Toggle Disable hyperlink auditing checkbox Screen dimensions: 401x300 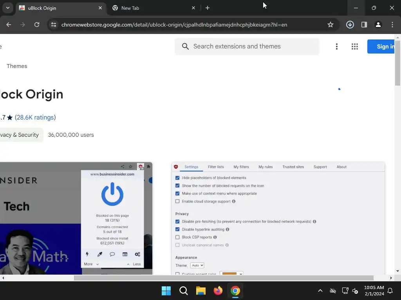pos(177,229)
